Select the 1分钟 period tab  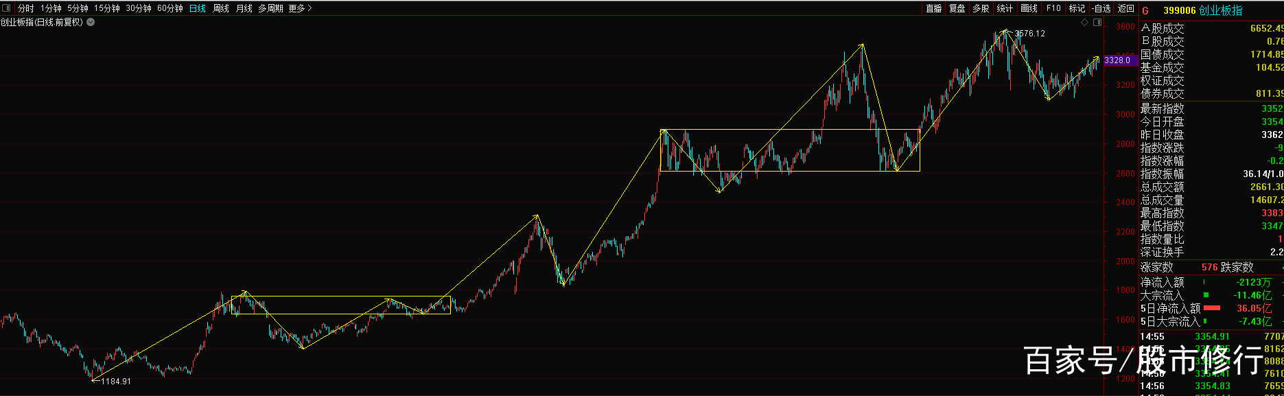[x=51, y=8]
